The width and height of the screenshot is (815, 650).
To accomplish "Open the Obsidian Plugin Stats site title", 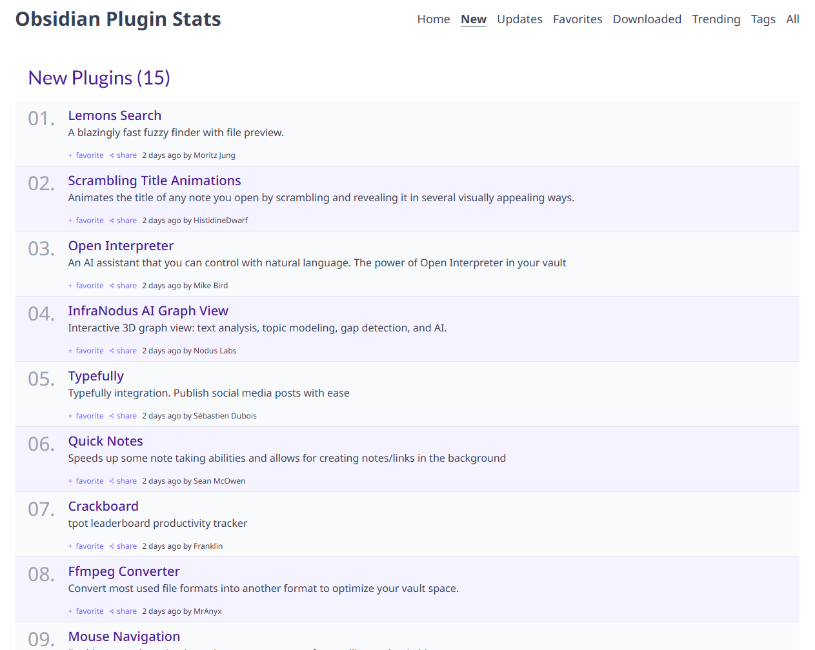I will point(118,19).
